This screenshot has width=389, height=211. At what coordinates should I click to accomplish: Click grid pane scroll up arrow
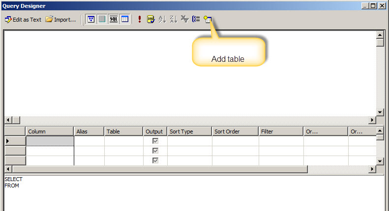pos(380,130)
